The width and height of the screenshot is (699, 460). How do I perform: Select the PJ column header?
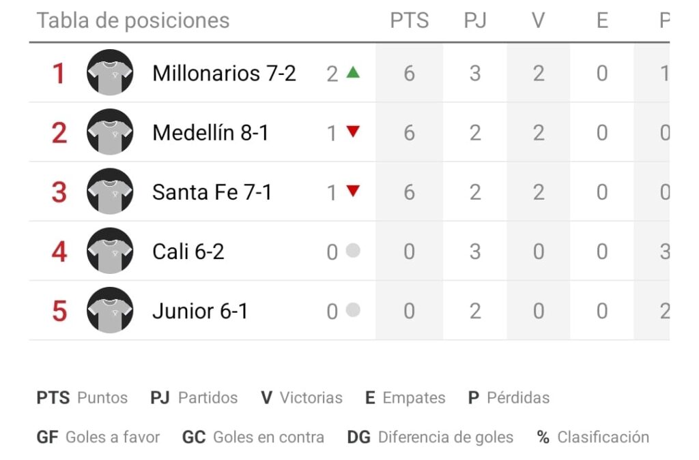click(475, 20)
